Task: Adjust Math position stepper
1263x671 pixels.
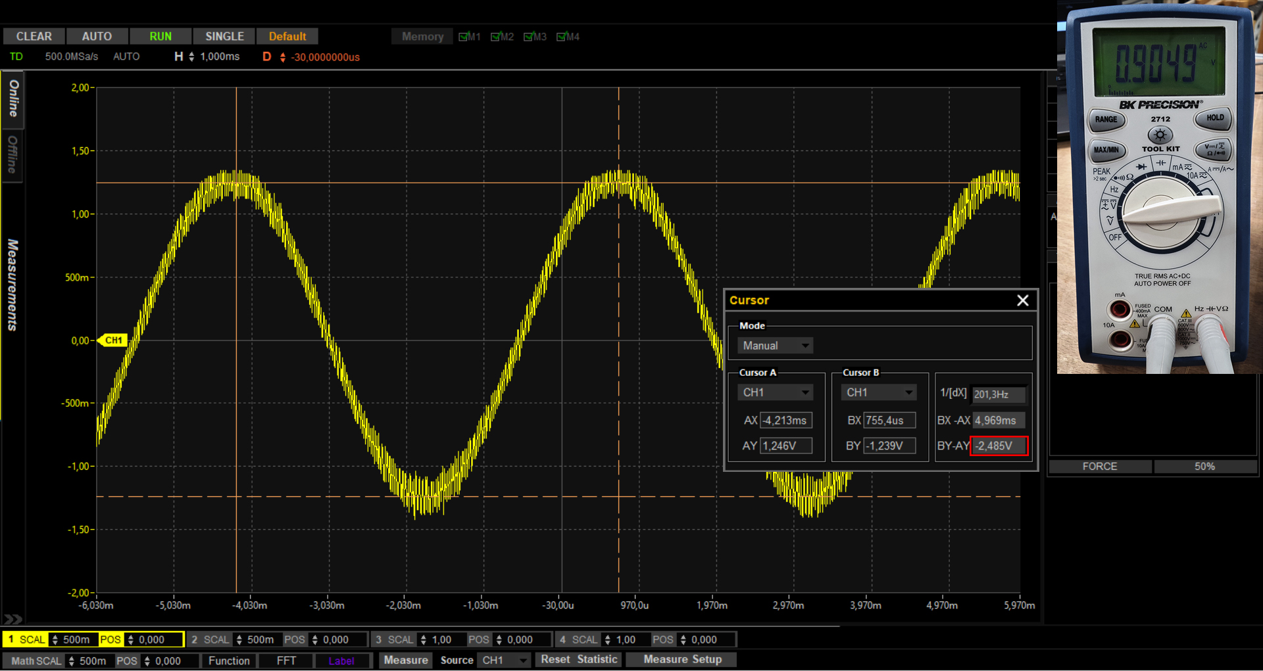Action: 147,660
